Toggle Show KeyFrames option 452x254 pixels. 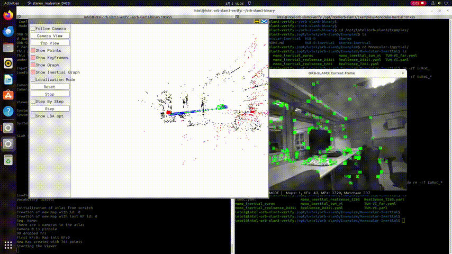[x=33, y=58]
